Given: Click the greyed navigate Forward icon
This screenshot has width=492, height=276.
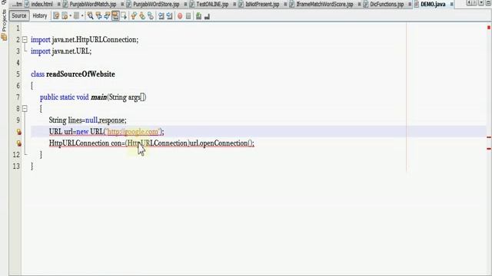Looking at the screenshot, I should 76,16.
